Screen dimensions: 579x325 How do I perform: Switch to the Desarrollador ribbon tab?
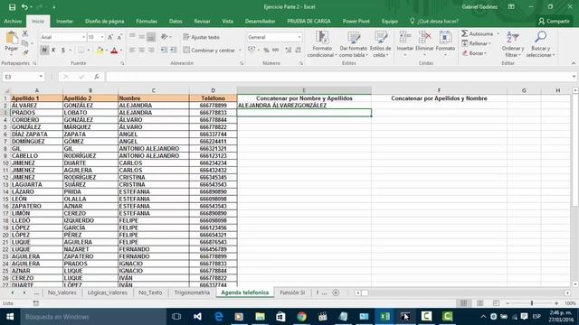(x=260, y=22)
